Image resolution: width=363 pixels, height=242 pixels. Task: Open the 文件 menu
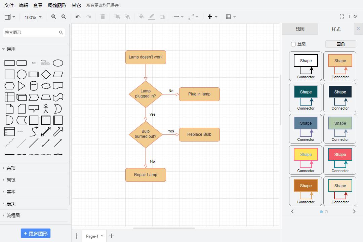9,5
